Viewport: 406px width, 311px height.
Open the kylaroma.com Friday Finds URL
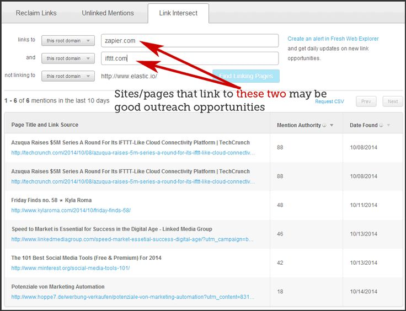[x=71, y=211]
